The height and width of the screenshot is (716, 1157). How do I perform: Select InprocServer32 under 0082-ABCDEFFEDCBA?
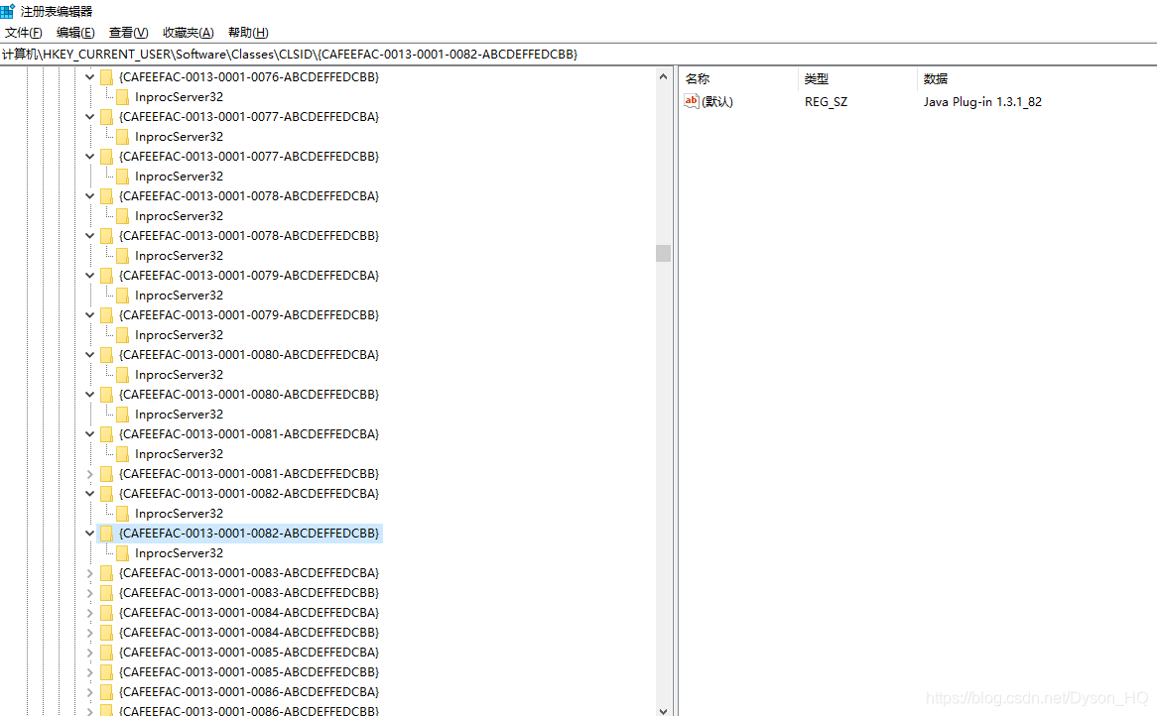tap(179, 514)
